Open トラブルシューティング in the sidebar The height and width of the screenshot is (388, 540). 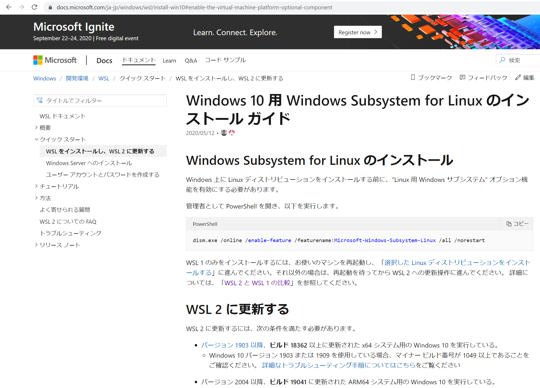[x=70, y=233]
